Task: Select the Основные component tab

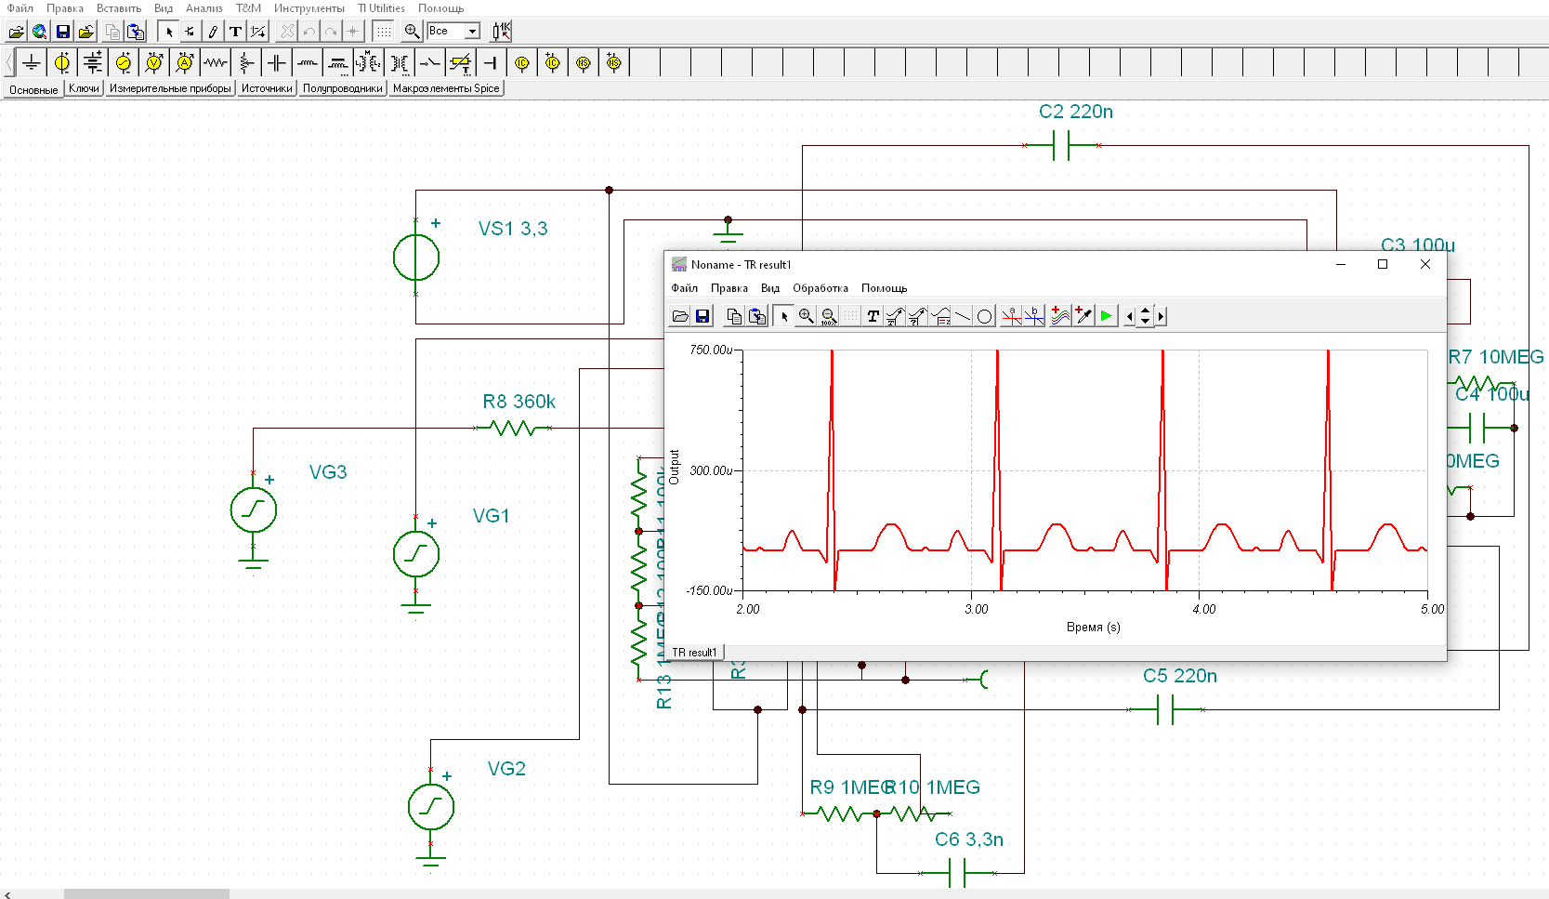Action: point(33,90)
